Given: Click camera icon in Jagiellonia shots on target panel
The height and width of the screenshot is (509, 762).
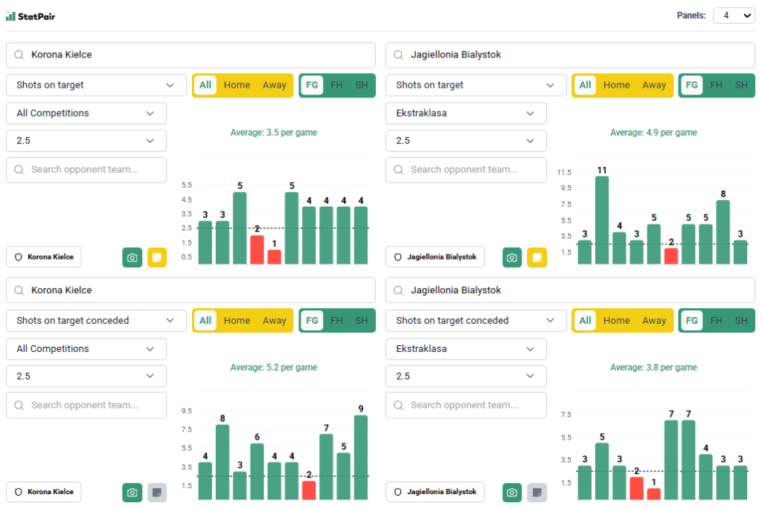Looking at the screenshot, I should coord(512,257).
